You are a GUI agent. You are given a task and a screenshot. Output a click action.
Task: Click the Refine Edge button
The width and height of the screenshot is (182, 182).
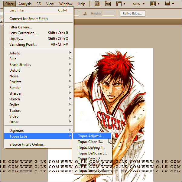pyautogui.click(x=132, y=14)
